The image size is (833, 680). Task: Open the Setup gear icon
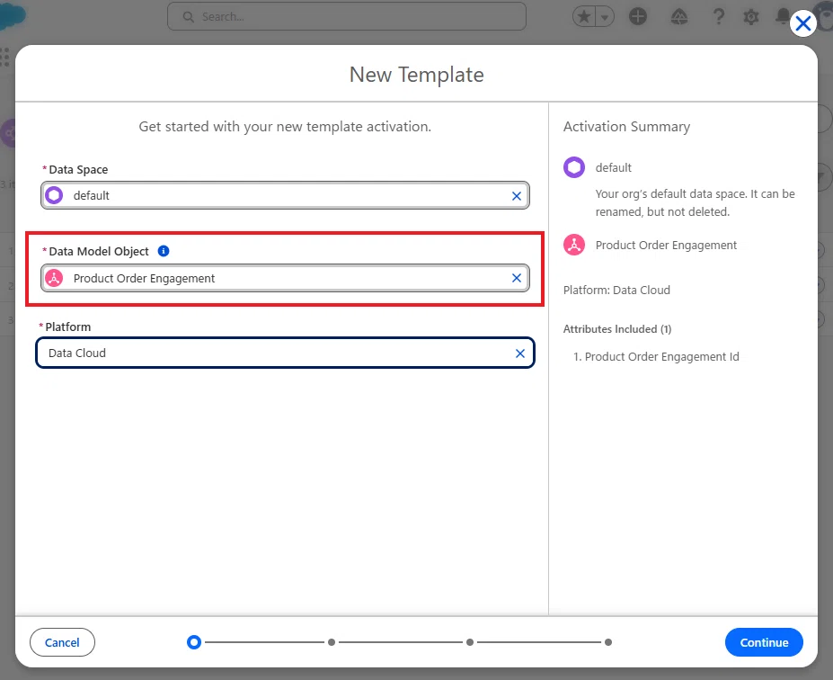[x=750, y=17]
